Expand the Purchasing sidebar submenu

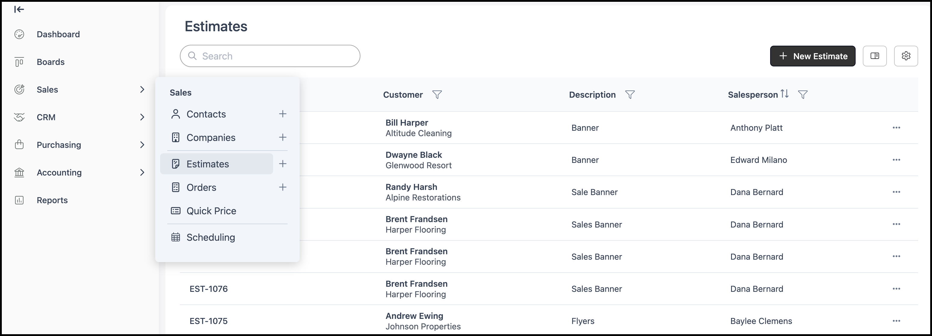pos(142,145)
